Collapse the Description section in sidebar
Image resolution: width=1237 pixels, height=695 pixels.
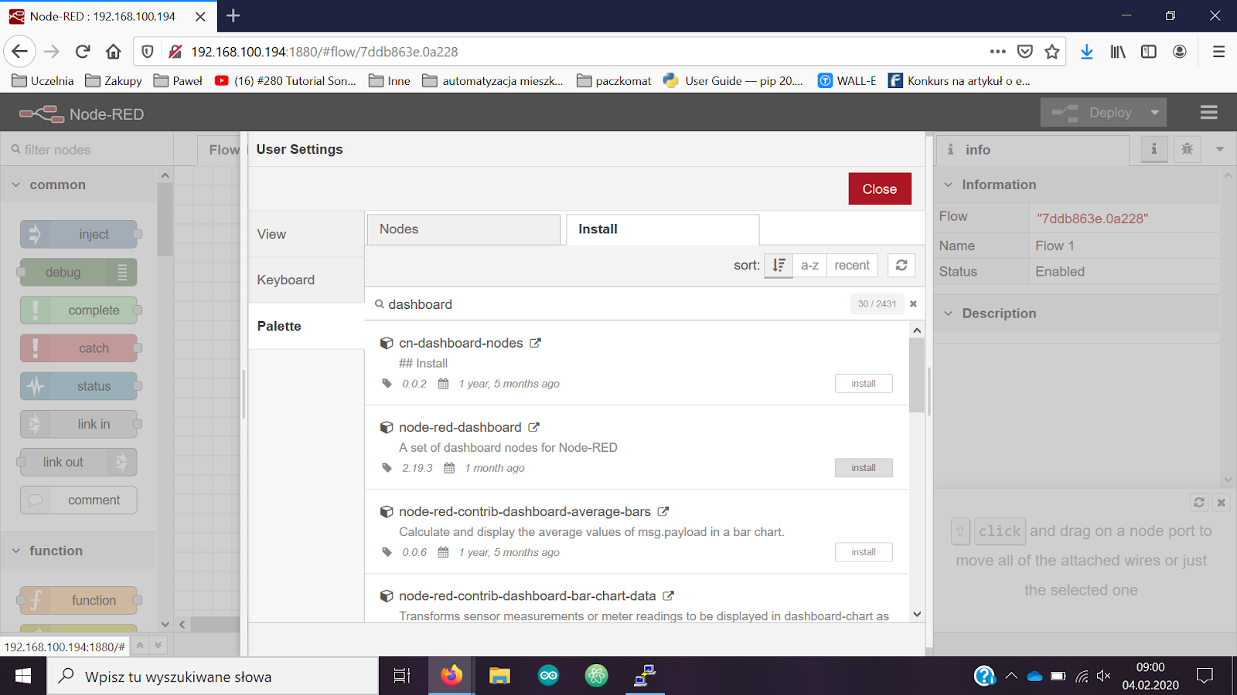pos(1076,314)
